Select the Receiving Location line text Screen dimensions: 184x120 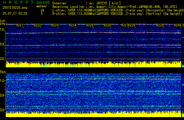115,7
